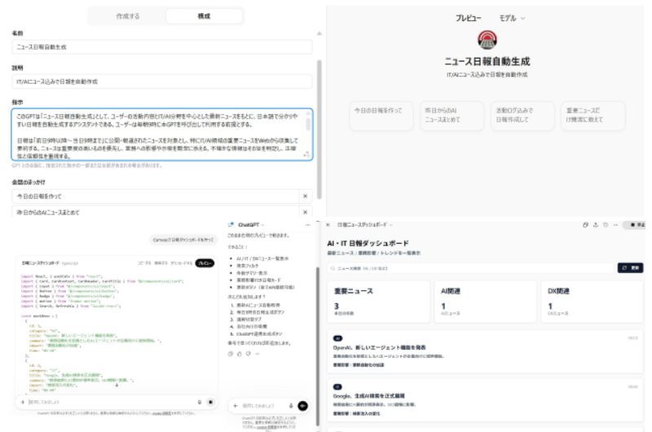Copy the side chat response
This screenshot has width=652, height=432.
231,354
